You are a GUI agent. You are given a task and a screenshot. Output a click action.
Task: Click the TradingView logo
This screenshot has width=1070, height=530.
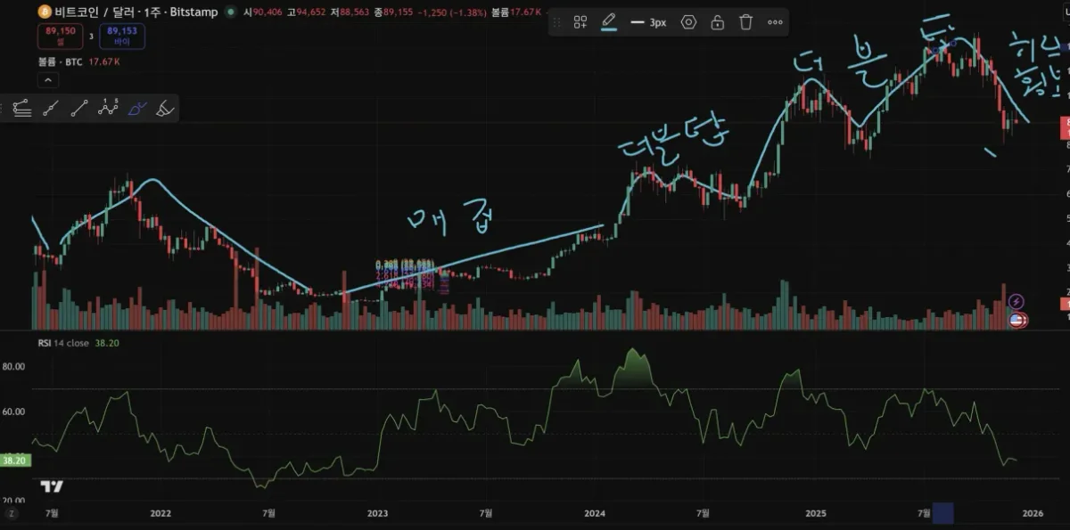click(x=52, y=486)
